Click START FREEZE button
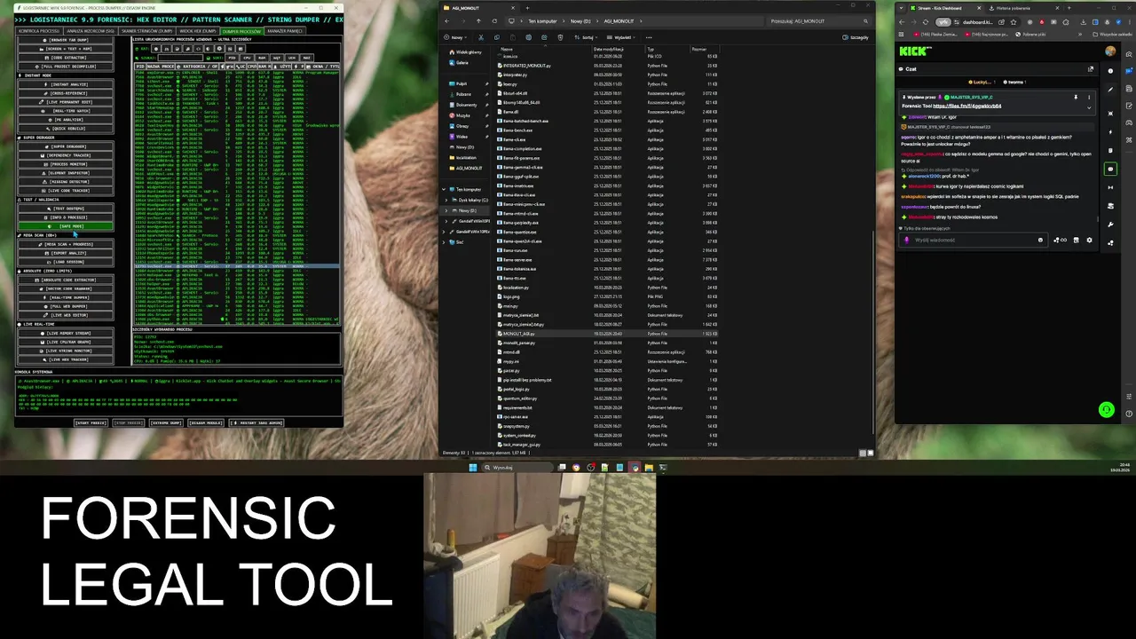 pos(91,423)
